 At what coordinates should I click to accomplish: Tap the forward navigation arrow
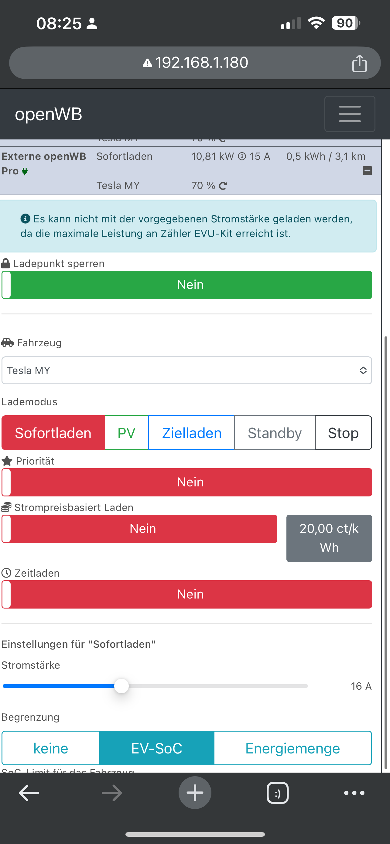click(x=112, y=793)
